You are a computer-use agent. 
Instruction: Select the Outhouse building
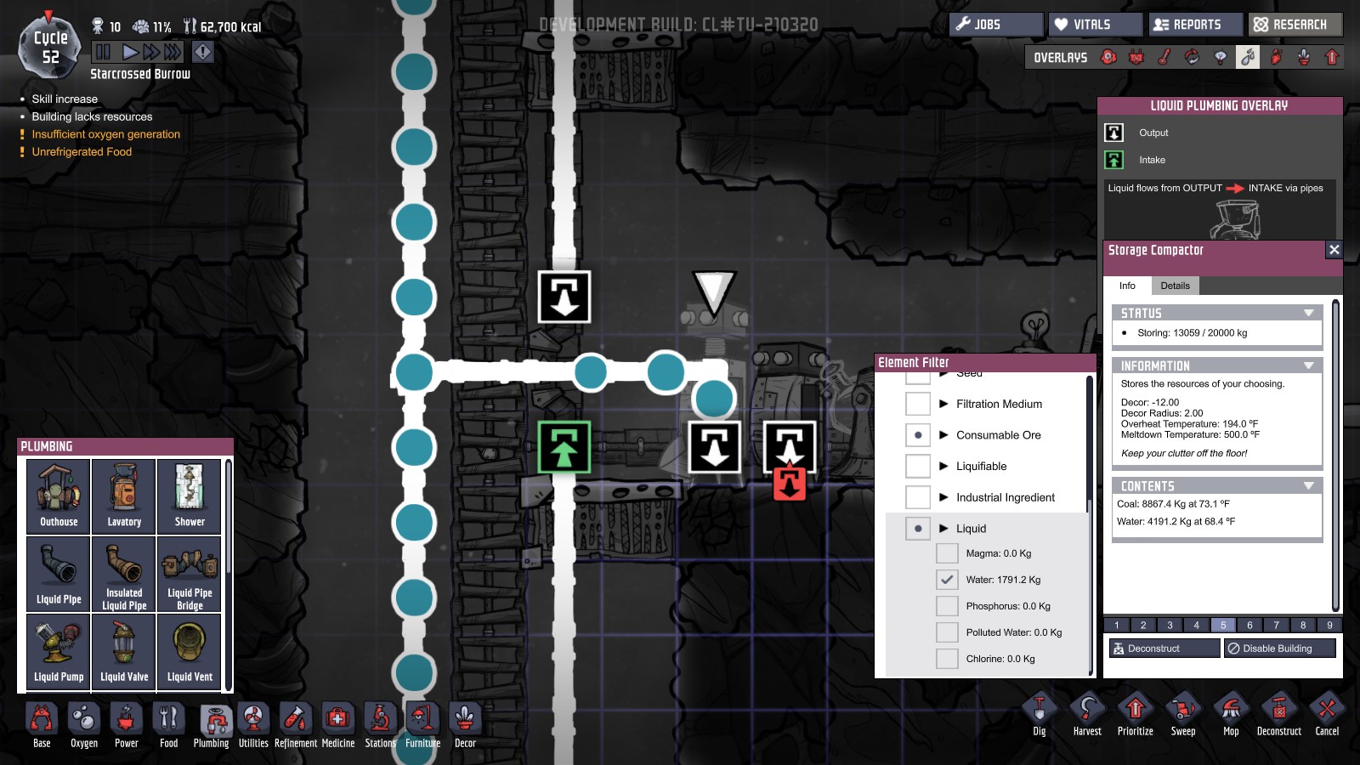click(x=59, y=496)
